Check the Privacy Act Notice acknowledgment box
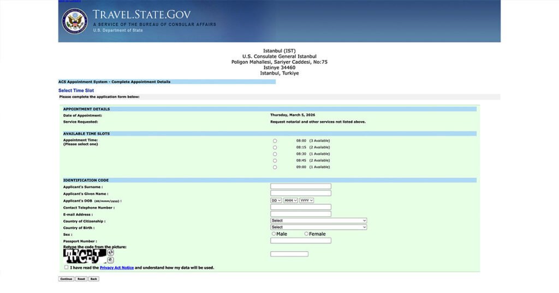Image resolution: width=559 pixels, height=293 pixels. tap(67, 267)
